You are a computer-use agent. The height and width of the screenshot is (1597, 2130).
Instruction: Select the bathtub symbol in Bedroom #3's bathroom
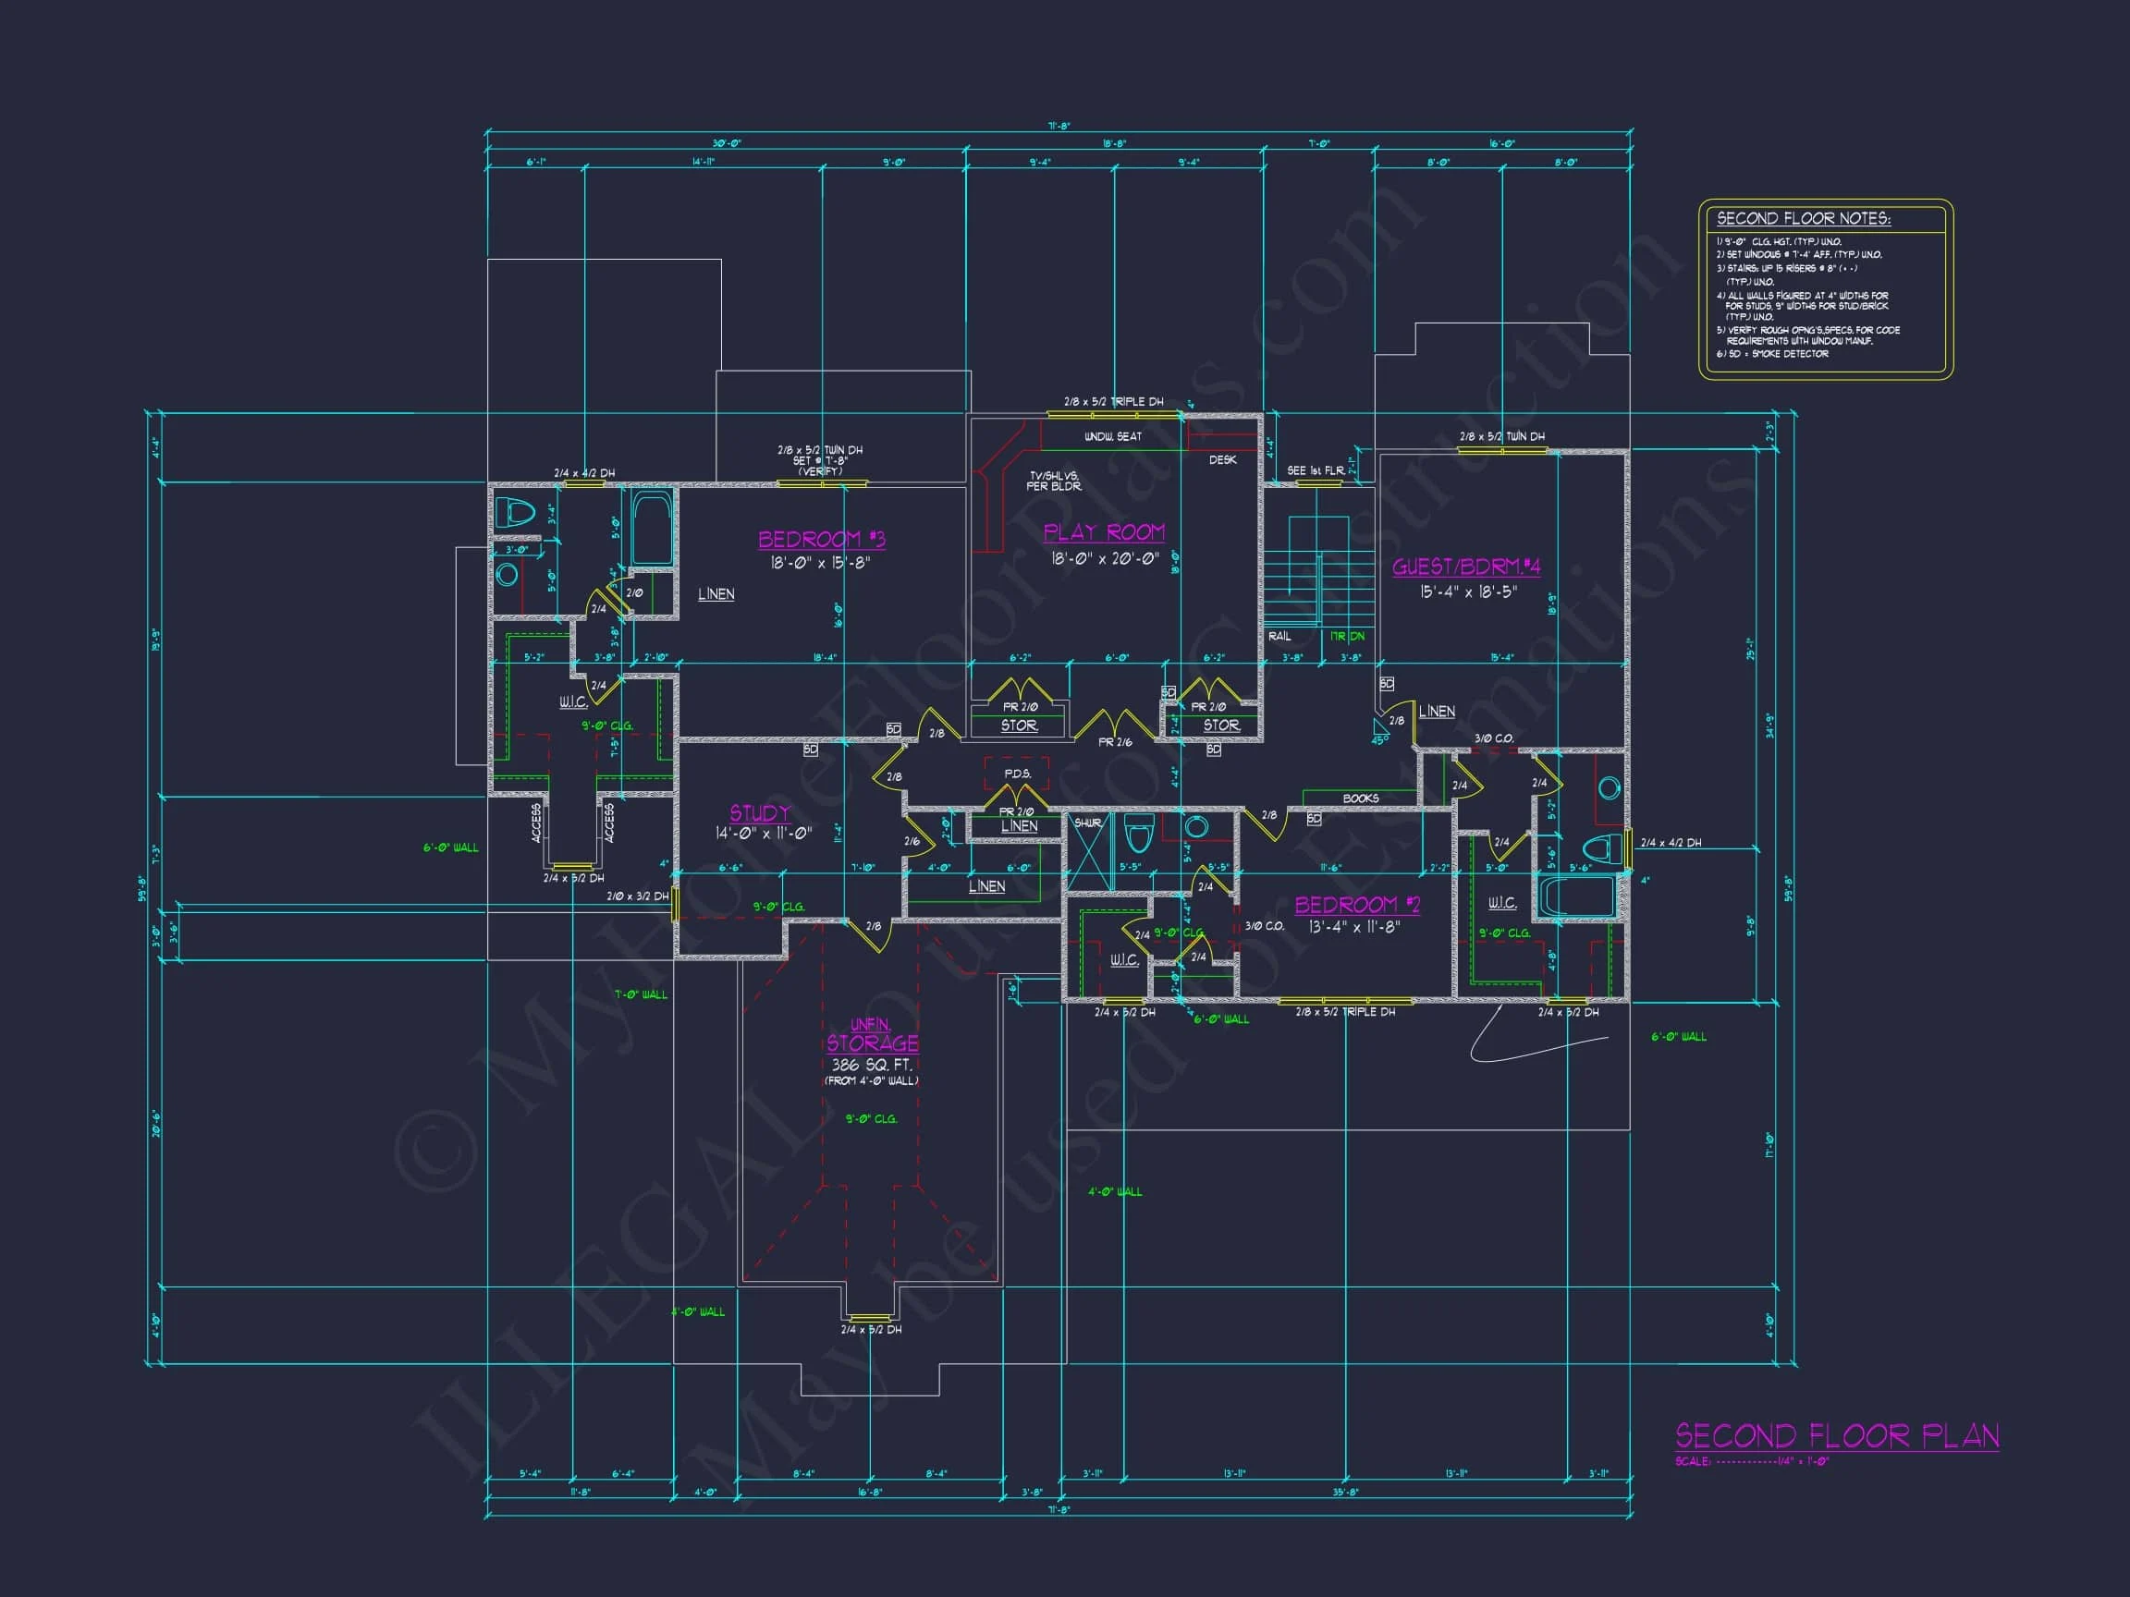click(x=651, y=529)
